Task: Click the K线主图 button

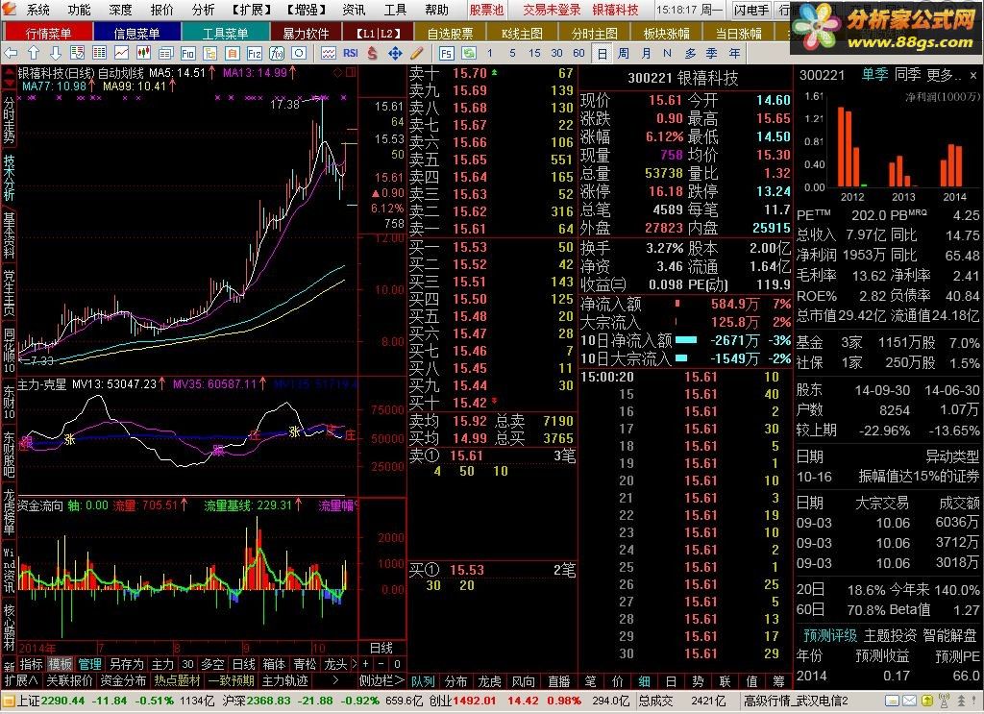Action: pos(522,33)
